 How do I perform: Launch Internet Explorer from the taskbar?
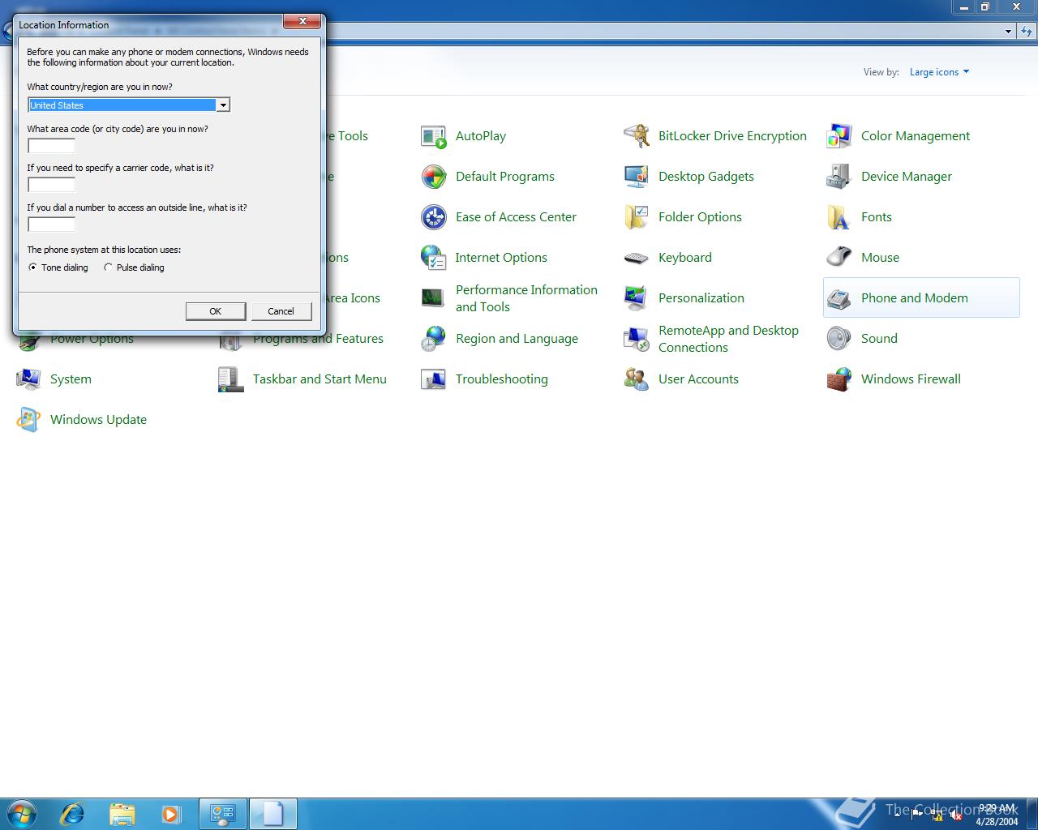(72, 813)
